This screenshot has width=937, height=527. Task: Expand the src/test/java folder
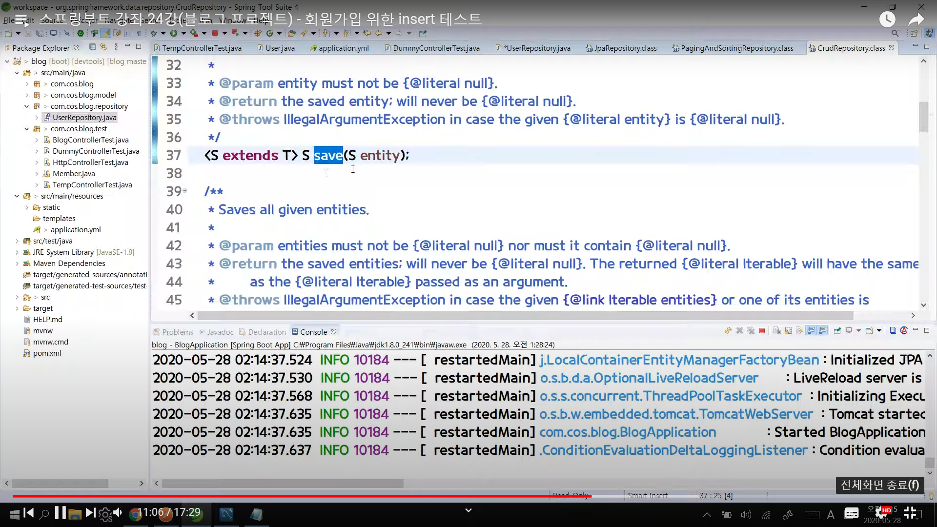pos(17,241)
